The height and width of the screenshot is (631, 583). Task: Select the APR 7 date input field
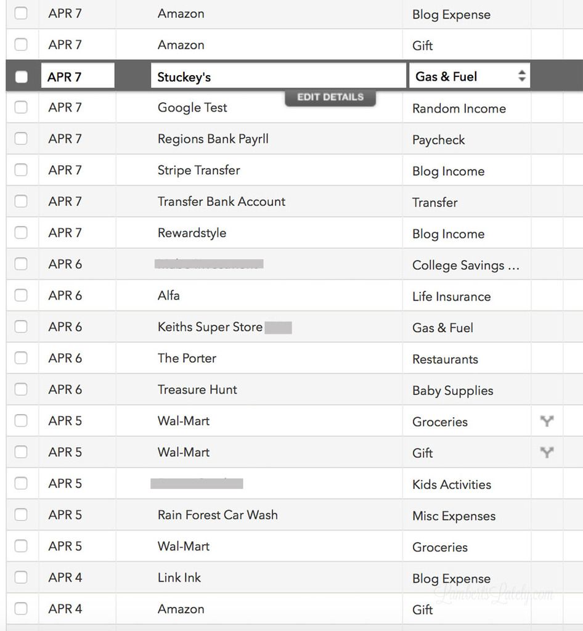77,75
